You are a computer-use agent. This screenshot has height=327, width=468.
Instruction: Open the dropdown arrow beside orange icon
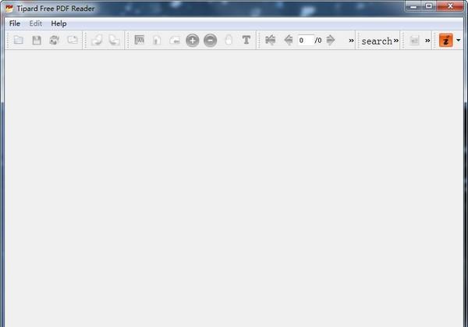click(x=459, y=40)
